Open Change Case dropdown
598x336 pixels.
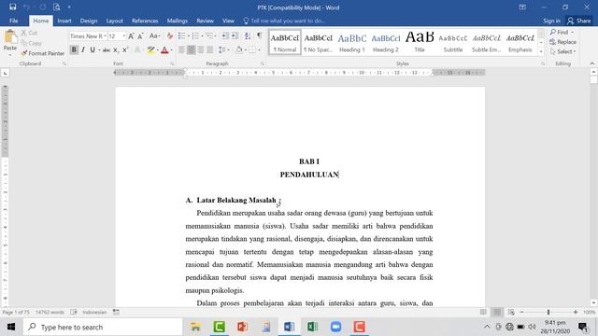[x=154, y=36]
